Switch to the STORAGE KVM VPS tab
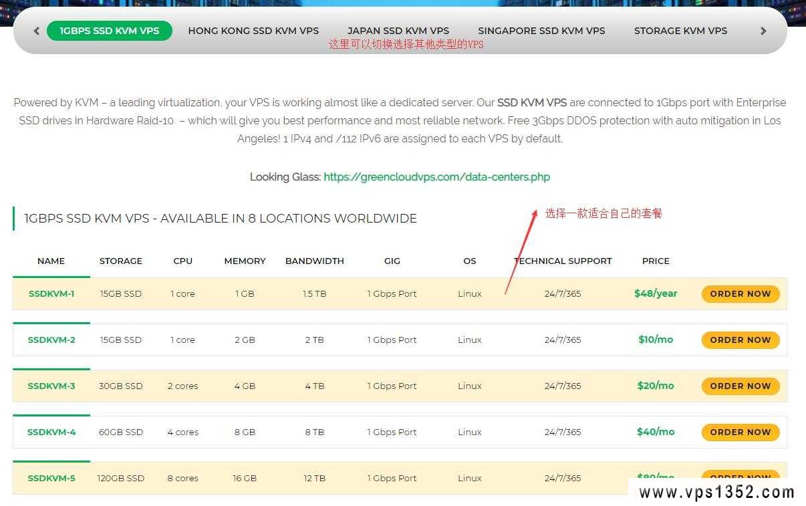The width and height of the screenshot is (806, 506). [680, 30]
